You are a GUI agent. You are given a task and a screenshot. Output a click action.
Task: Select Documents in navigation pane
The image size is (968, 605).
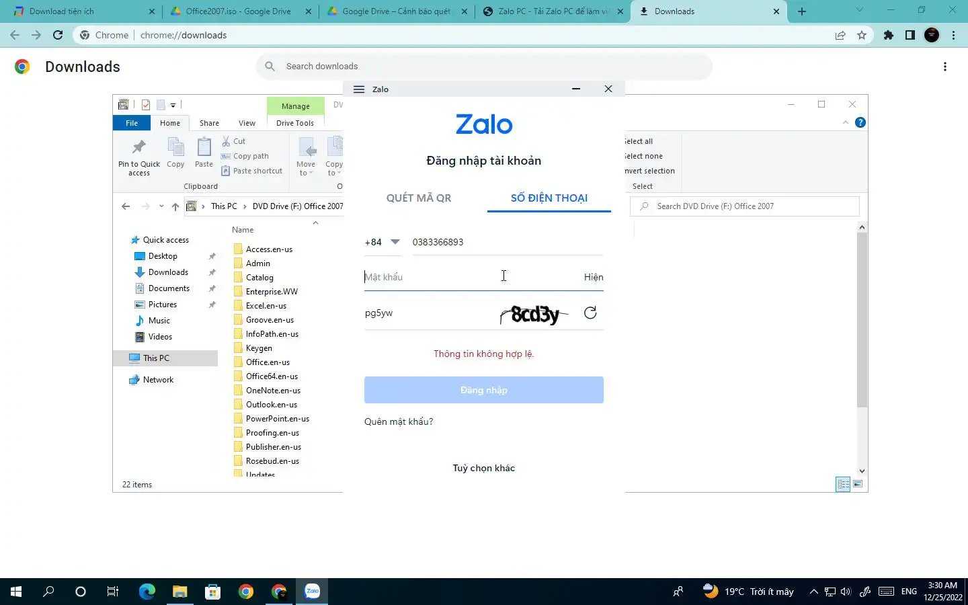pos(169,288)
